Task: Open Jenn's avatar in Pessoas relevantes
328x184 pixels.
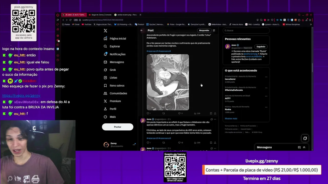Action: tap(228, 46)
